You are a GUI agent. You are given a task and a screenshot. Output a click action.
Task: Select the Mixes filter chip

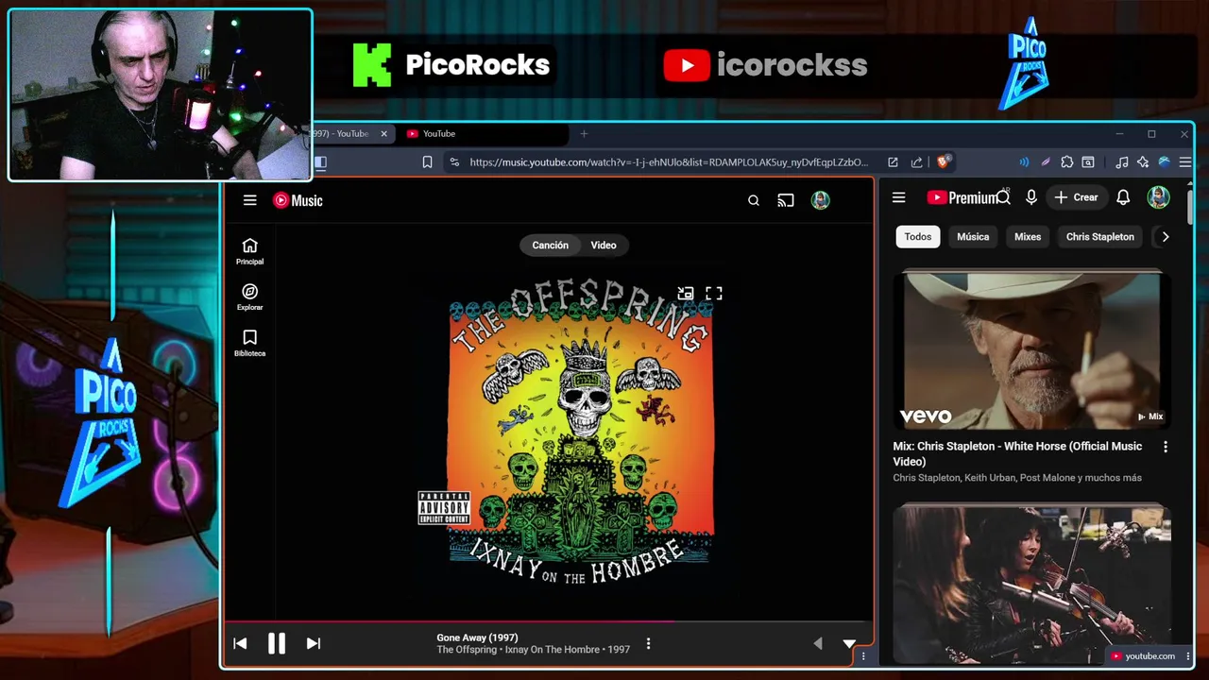(1028, 237)
